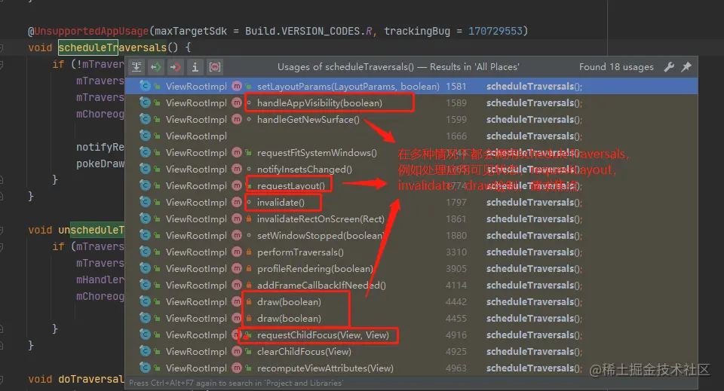Screen dimensions: 724x391
Task: Select the setWindowStopped(boolean) usage
Action: click(x=412, y=236)
